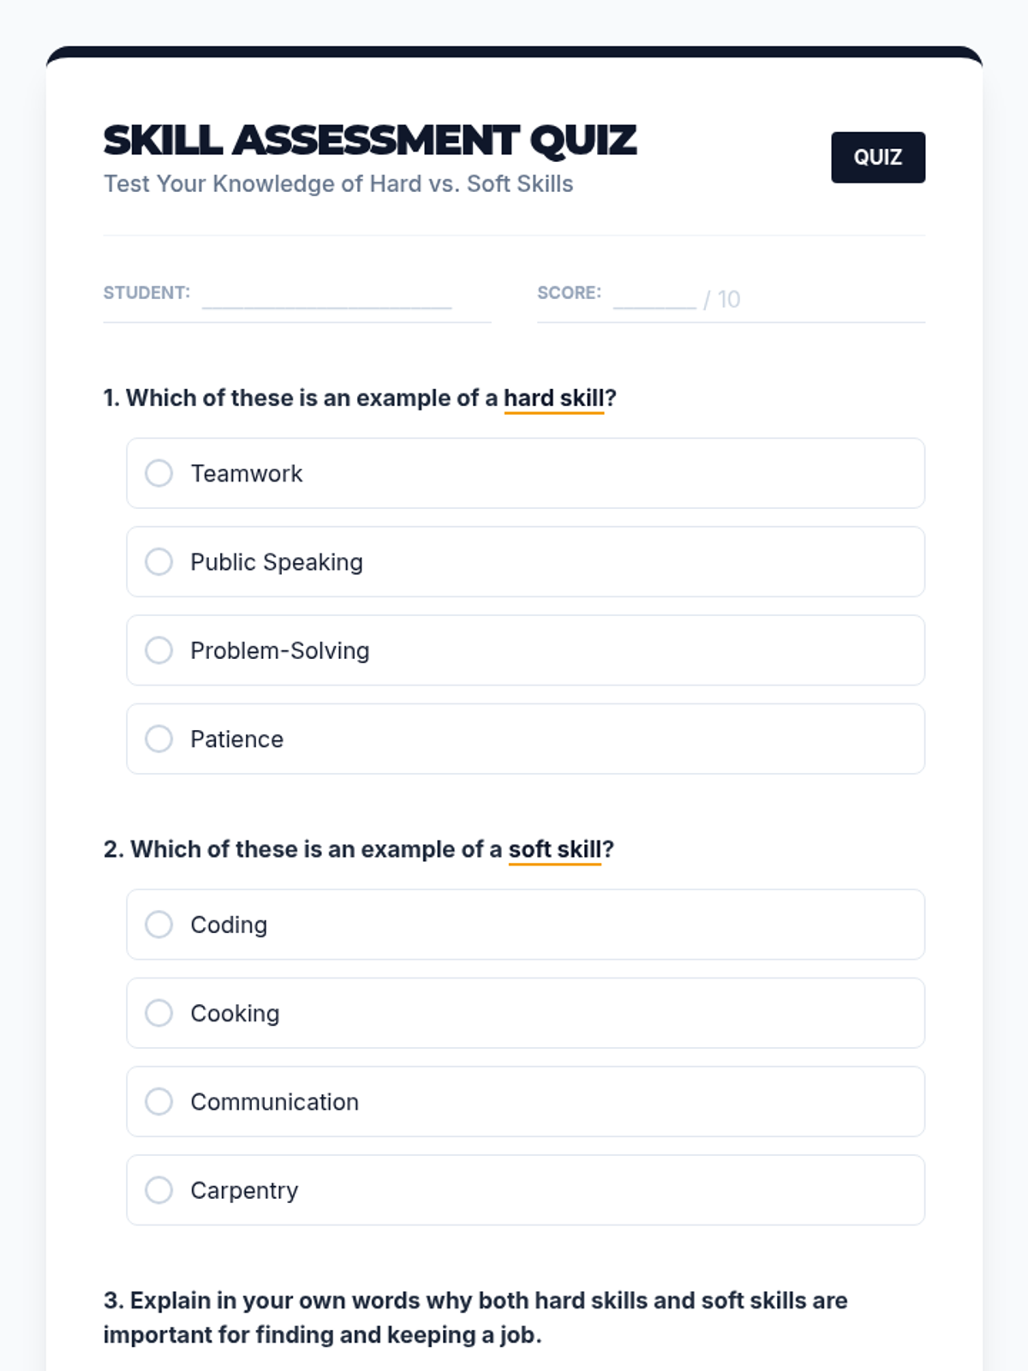
Task: Click question 3 explanation prompt text
Action: (475, 1317)
